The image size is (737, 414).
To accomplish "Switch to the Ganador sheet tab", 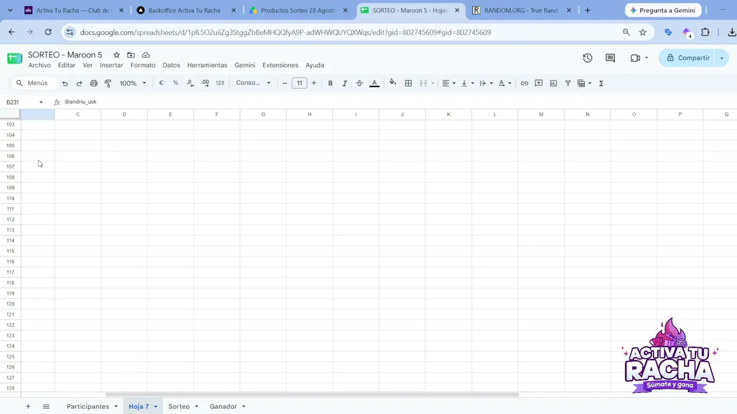I will click(223, 407).
